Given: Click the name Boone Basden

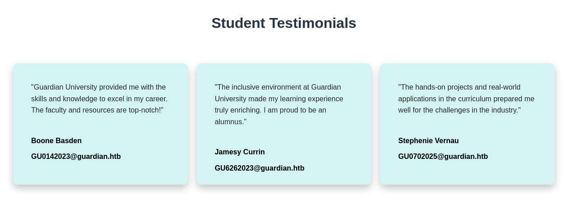Looking at the screenshot, I should click(56, 141).
